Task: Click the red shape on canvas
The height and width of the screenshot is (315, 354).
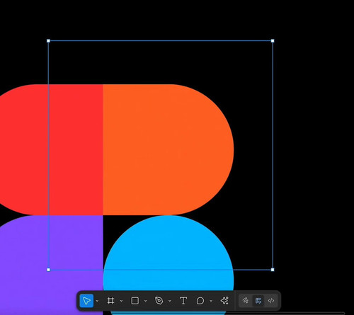Action: pyautogui.click(x=51, y=149)
